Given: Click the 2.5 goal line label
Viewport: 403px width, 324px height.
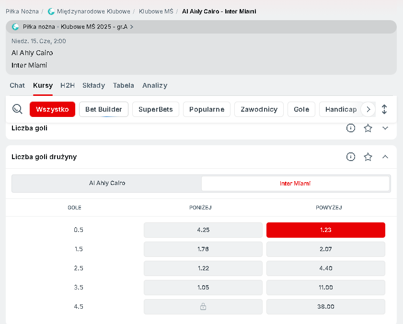Looking at the screenshot, I should pyautogui.click(x=79, y=268).
